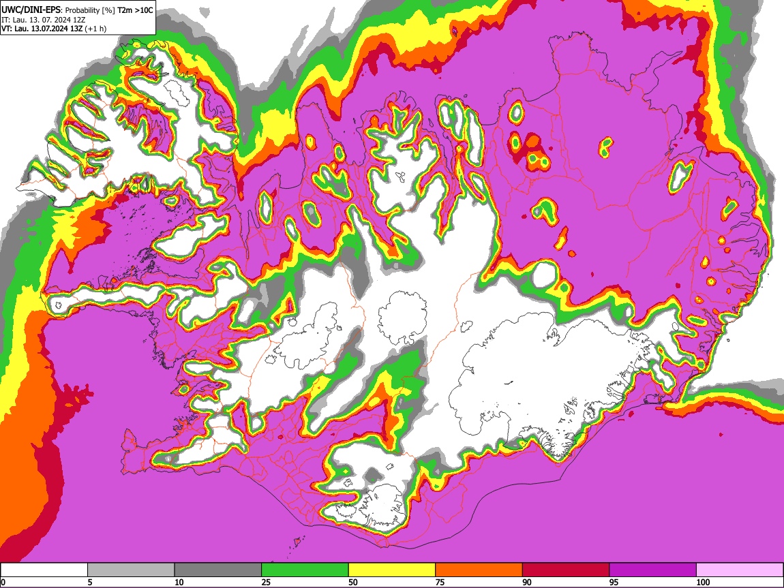Click the 'Probability [%]' label
784x588 pixels.
coord(91,10)
